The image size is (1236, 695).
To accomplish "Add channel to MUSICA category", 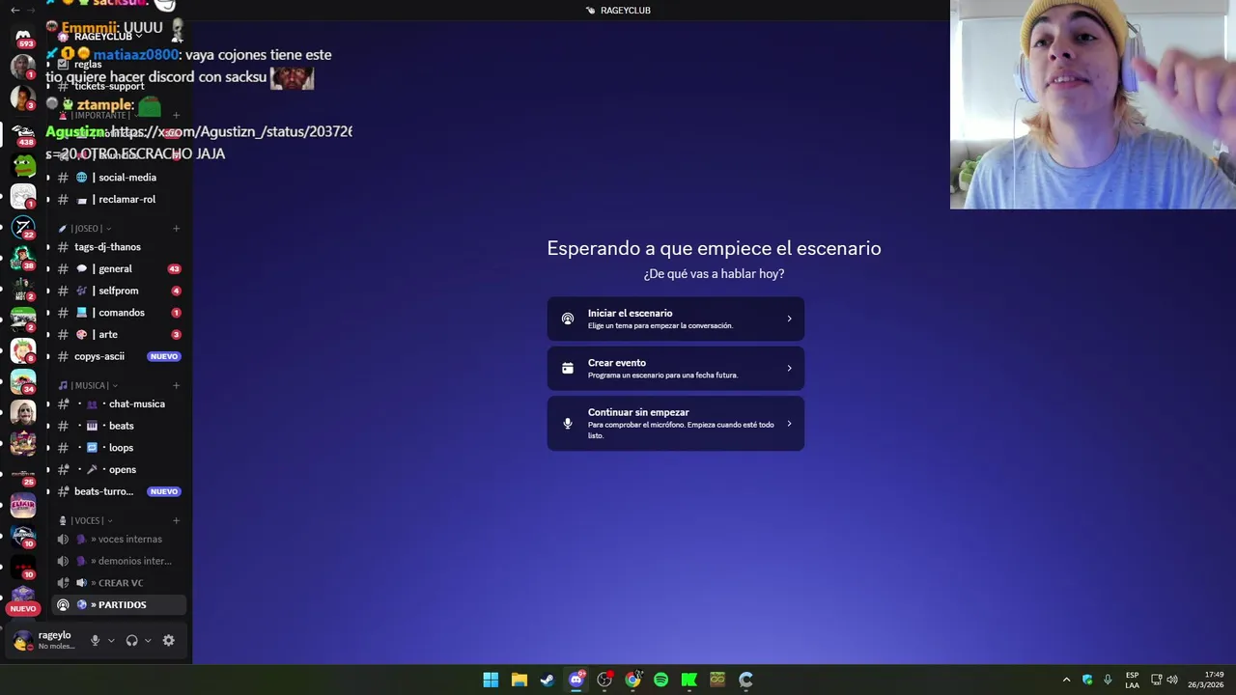I will pos(176,385).
